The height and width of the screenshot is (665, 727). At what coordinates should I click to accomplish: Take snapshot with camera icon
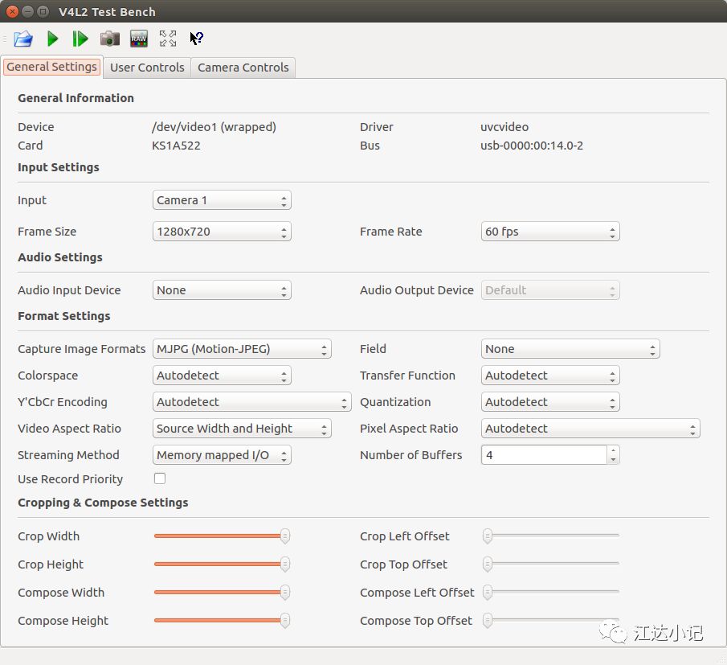pyautogui.click(x=110, y=39)
